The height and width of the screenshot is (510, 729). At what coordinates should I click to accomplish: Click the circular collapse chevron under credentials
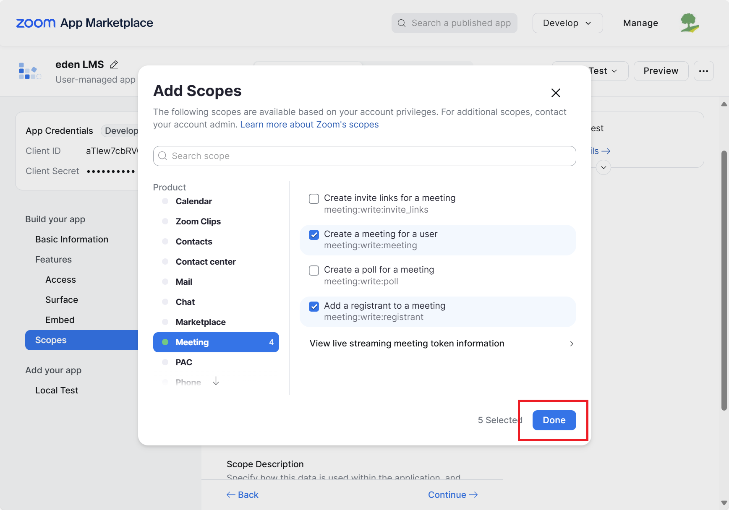[604, 167]
